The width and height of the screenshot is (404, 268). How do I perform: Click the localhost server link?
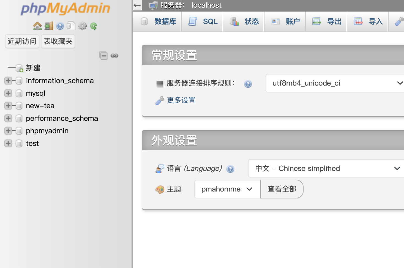tap(206, 6)
